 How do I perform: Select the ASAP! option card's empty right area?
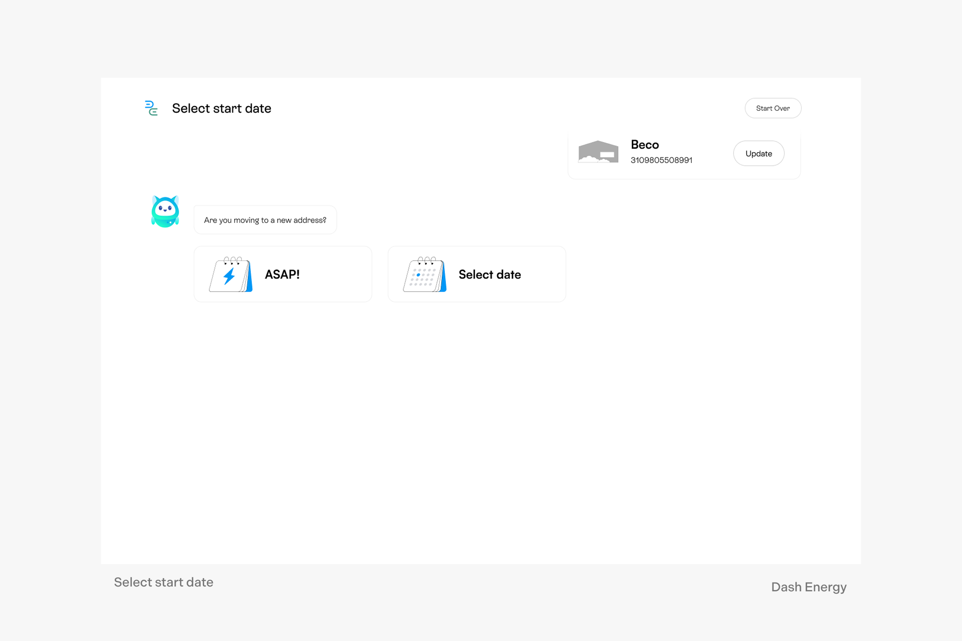340,274
